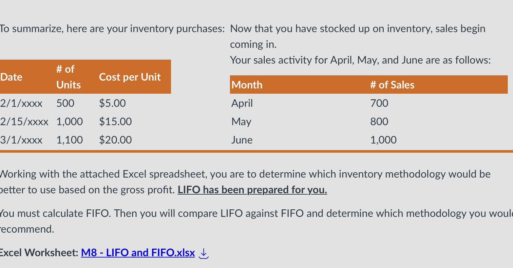Open the M8 - LIFO and FIFO.xlsx link
Image resolution: width=513 pixels, height=268 pixels.
pos(138,253)
